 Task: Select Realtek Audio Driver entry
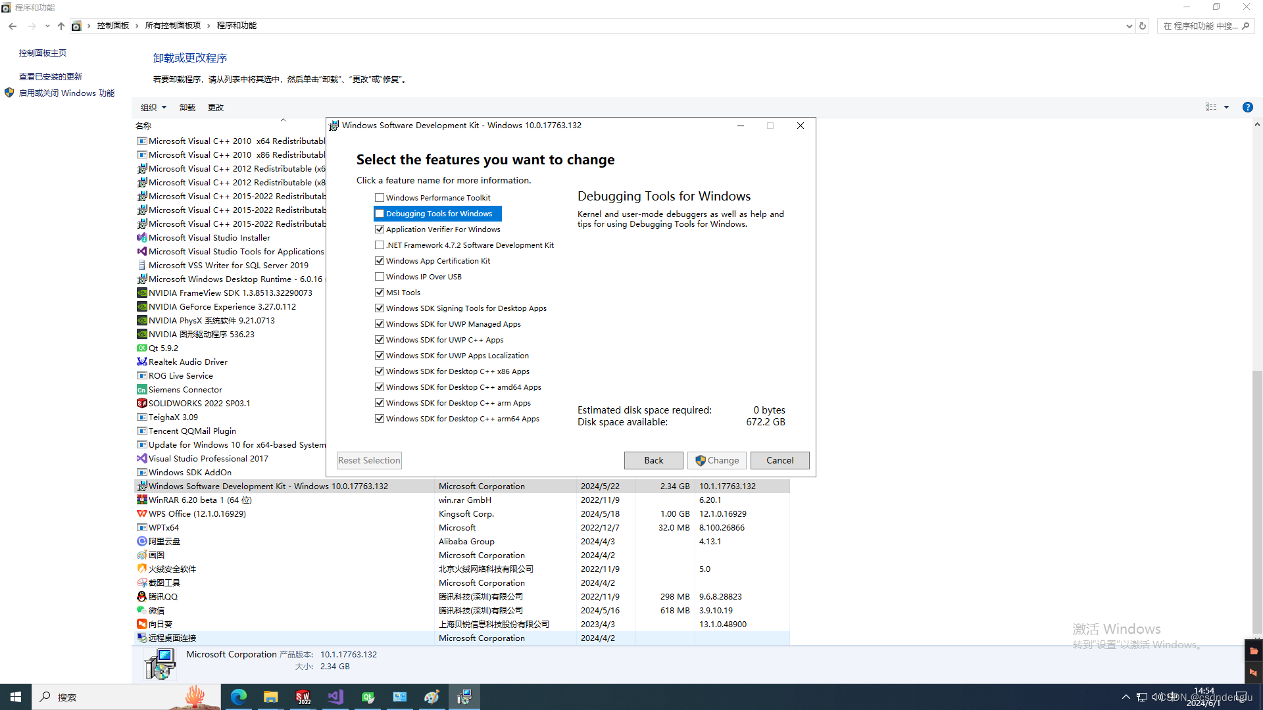click(188, 362)
